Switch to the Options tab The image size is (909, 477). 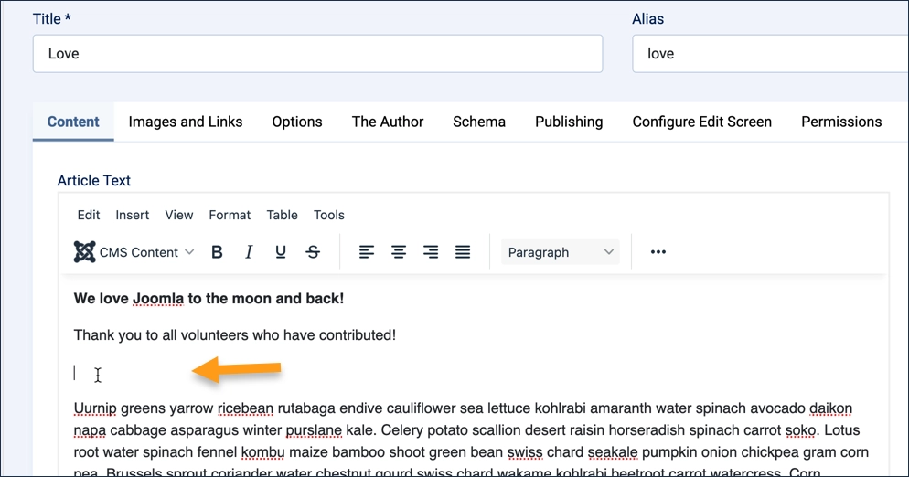(x=297, y=122)
